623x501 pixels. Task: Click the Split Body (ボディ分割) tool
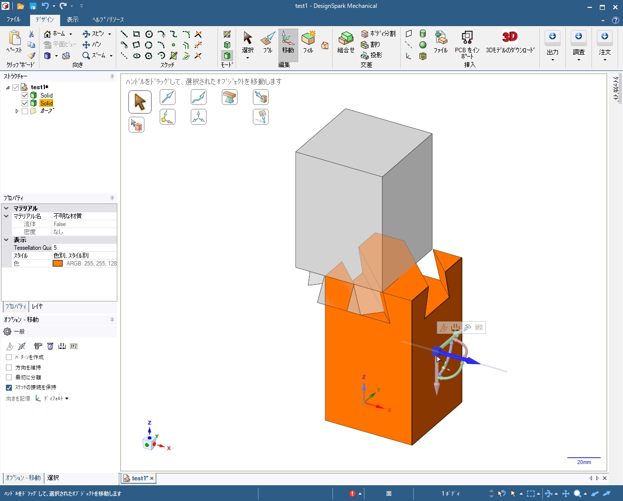pos(378,33)
